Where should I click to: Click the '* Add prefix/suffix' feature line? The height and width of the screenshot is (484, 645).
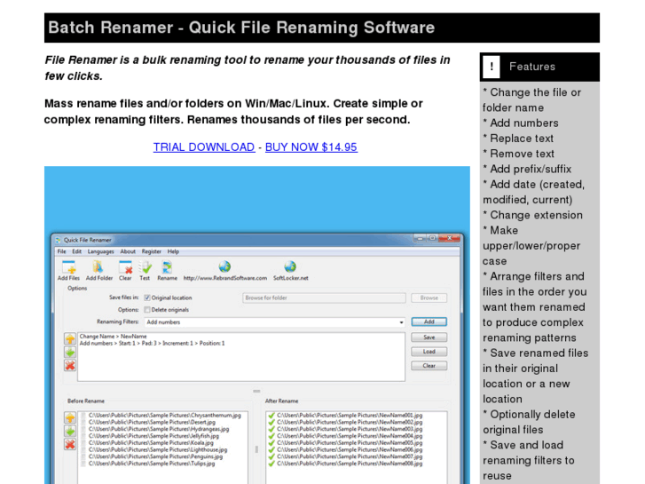527,170
